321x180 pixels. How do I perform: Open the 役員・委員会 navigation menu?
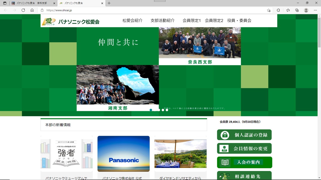point(239,20)
